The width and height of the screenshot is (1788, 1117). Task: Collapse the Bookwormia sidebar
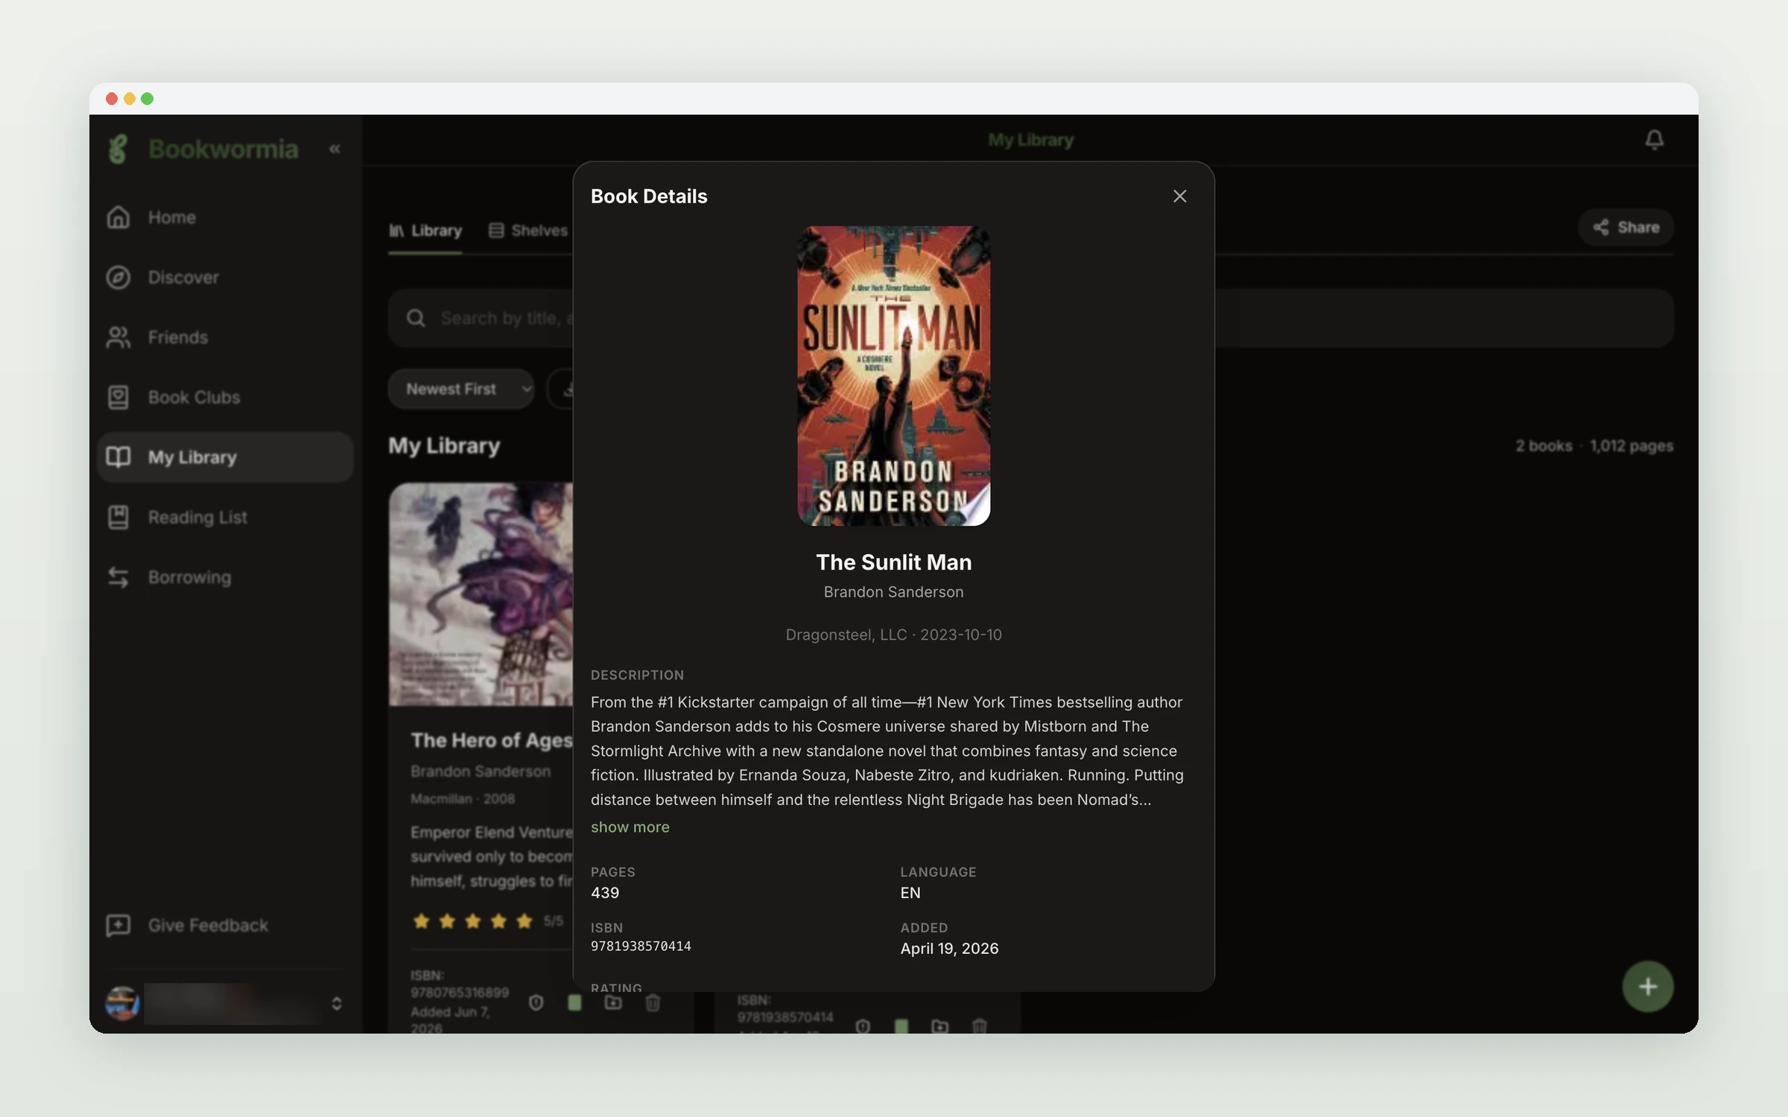[x=335, y=149]
